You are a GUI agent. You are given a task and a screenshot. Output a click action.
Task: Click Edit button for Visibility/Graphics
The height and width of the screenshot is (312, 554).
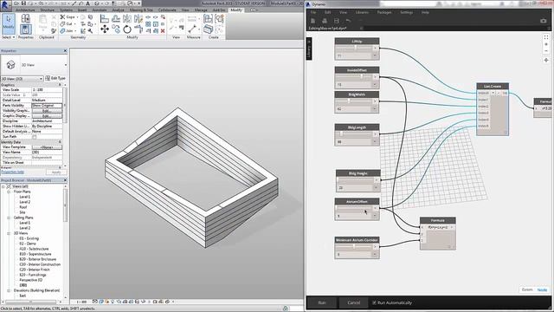coord(47,111)
